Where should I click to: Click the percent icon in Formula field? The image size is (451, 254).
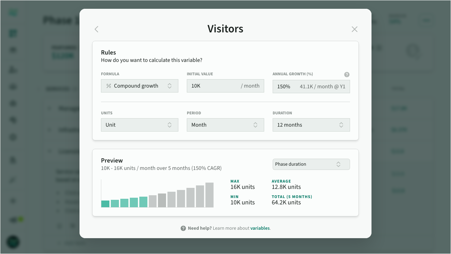coord(109,86)
